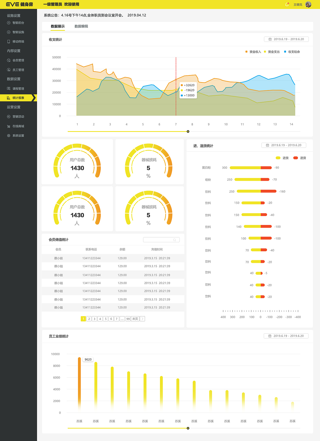This screenshot has width=320, height=441.
Task: Click the 王德克 username text
Action: coord(298,5)
